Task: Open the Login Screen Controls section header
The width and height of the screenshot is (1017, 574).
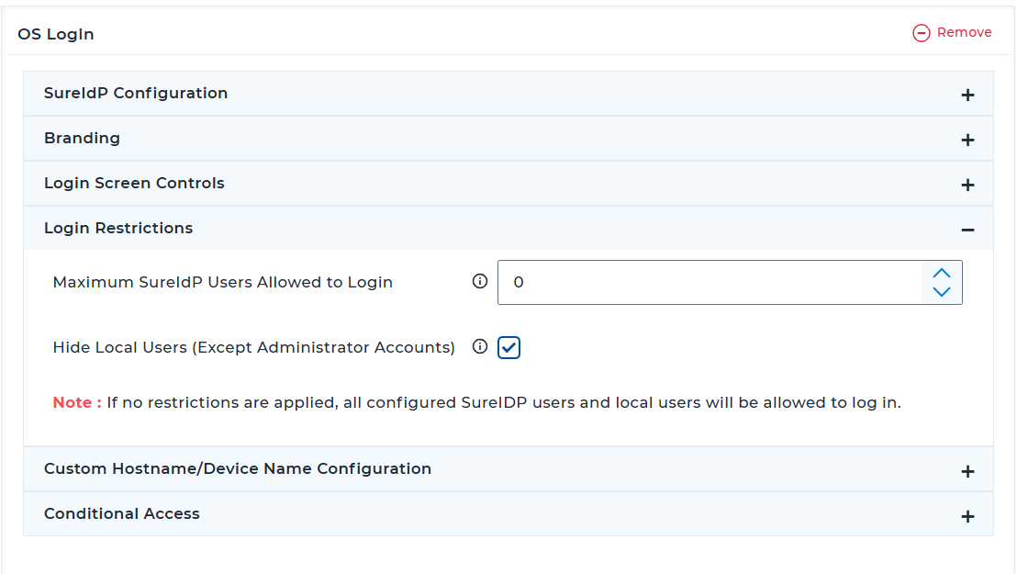Action: (x=134, y=183)
